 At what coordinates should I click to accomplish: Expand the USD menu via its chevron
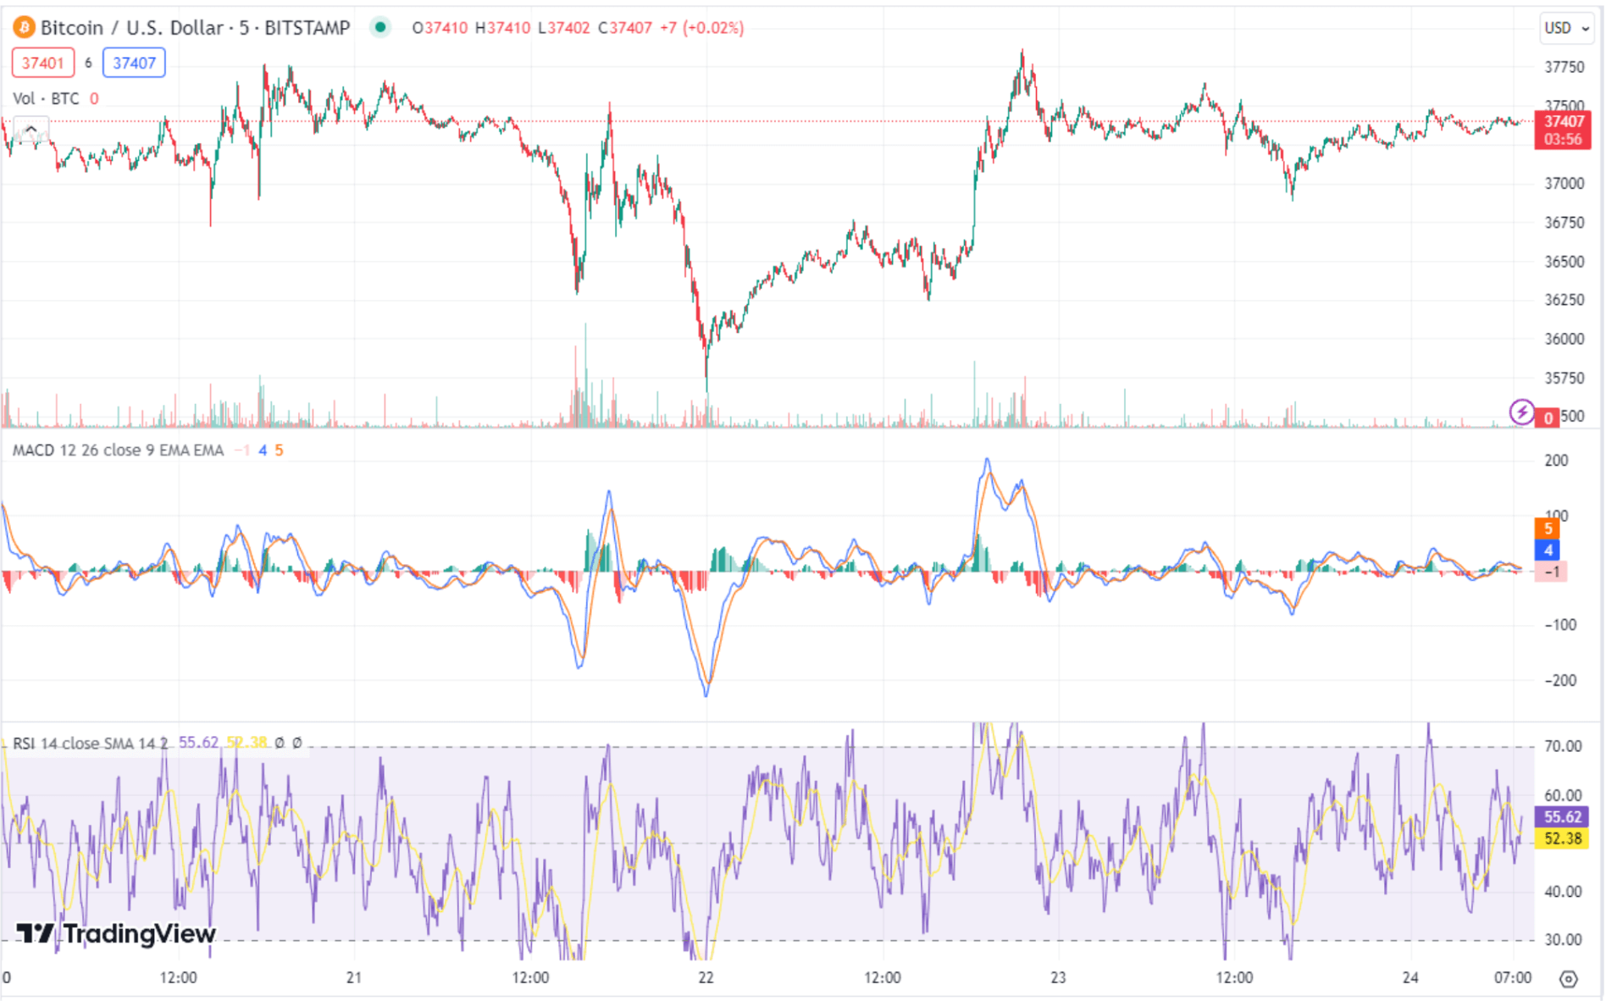click(1586, 29)
